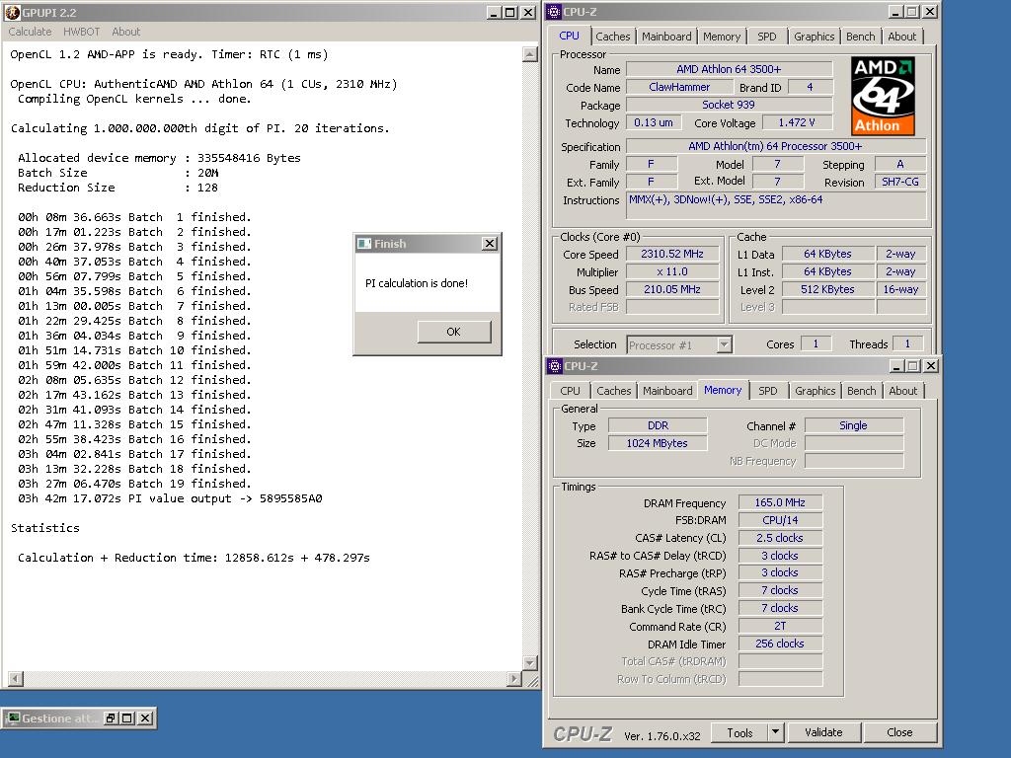Viewport: 1011px width, 758px height.
Task: Switch to Mainboard tab in upper CPU-Z
Action: pyautogui.click(x=666, y=37)
